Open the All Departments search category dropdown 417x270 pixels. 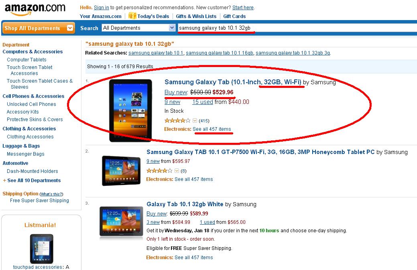(x=172, y=28)
